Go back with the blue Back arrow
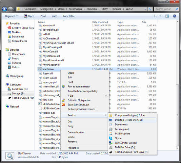The image size is (181, 163). [5, 9]
